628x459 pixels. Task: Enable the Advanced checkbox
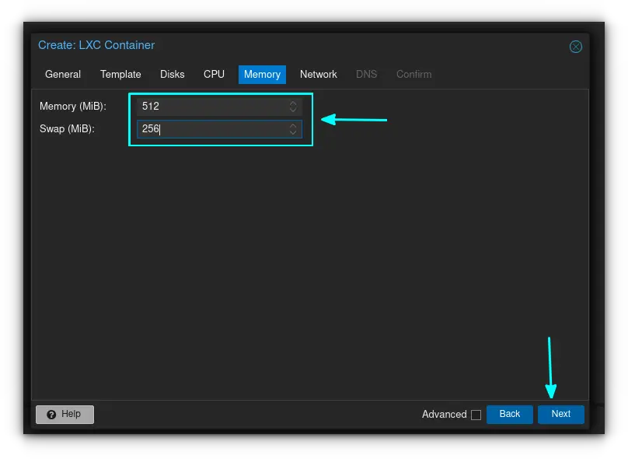476,415
